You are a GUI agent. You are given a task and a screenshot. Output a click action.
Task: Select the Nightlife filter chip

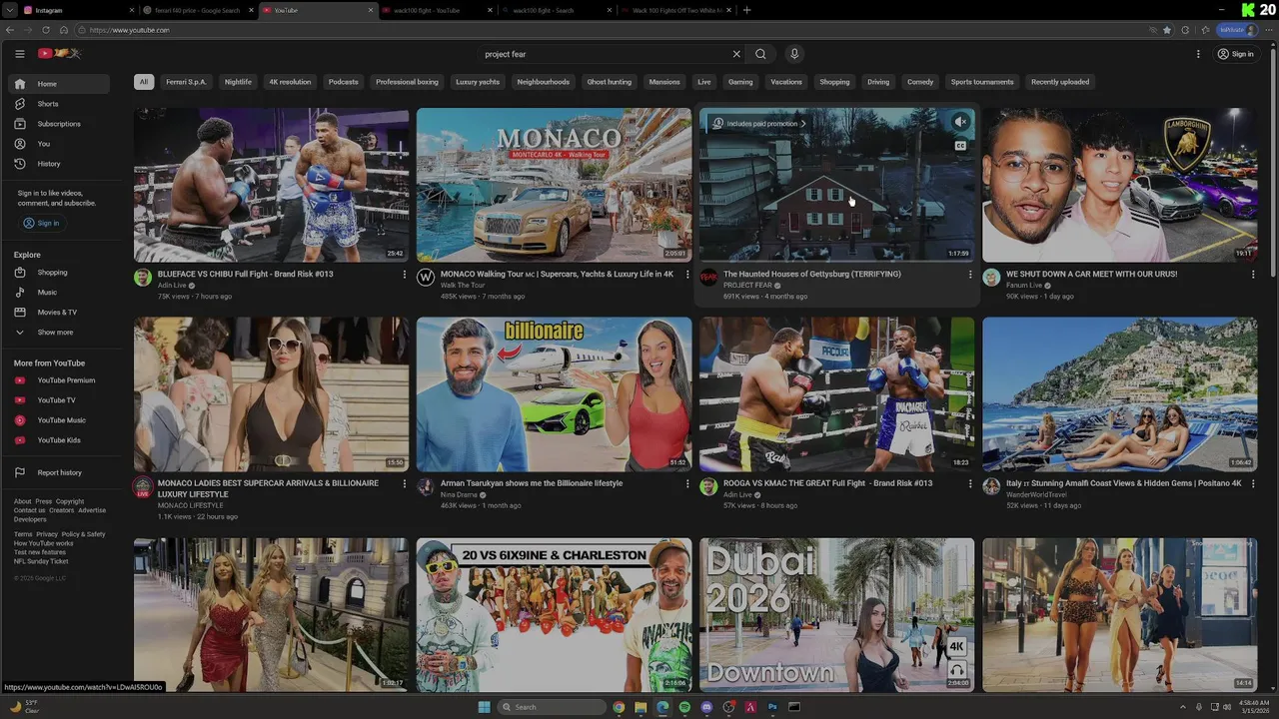tap(238, 82)
